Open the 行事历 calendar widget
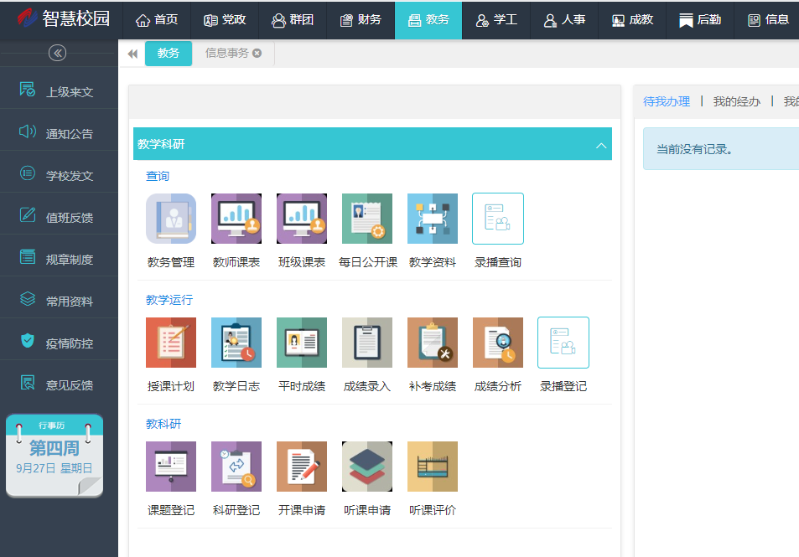 point(54,455)
